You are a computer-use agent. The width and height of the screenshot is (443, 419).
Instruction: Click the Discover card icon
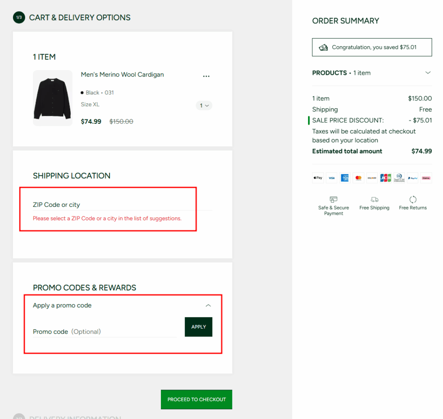tap(372, 178)
